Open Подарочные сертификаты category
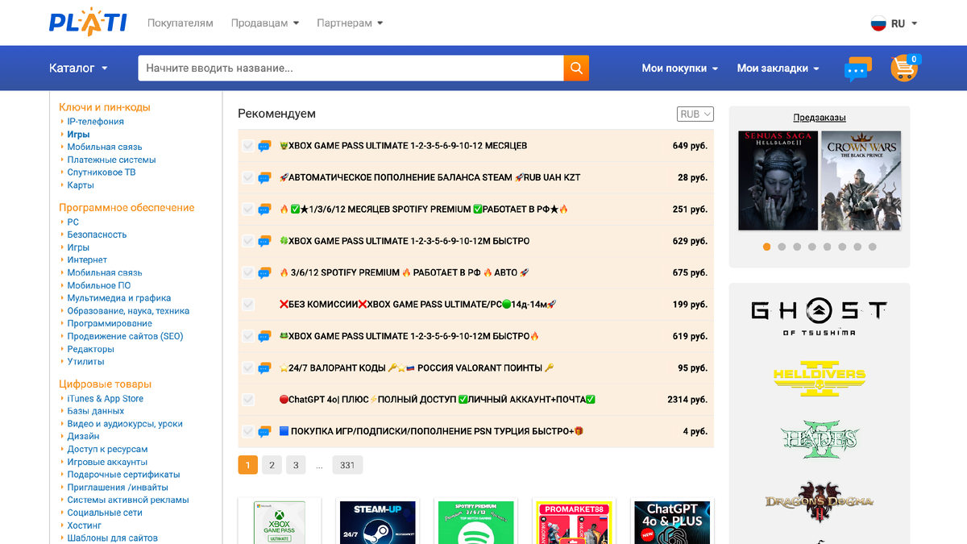 click(x=123, y=475)
